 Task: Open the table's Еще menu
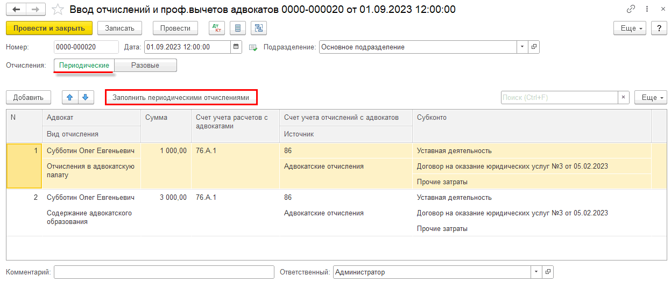click(651, 98)
